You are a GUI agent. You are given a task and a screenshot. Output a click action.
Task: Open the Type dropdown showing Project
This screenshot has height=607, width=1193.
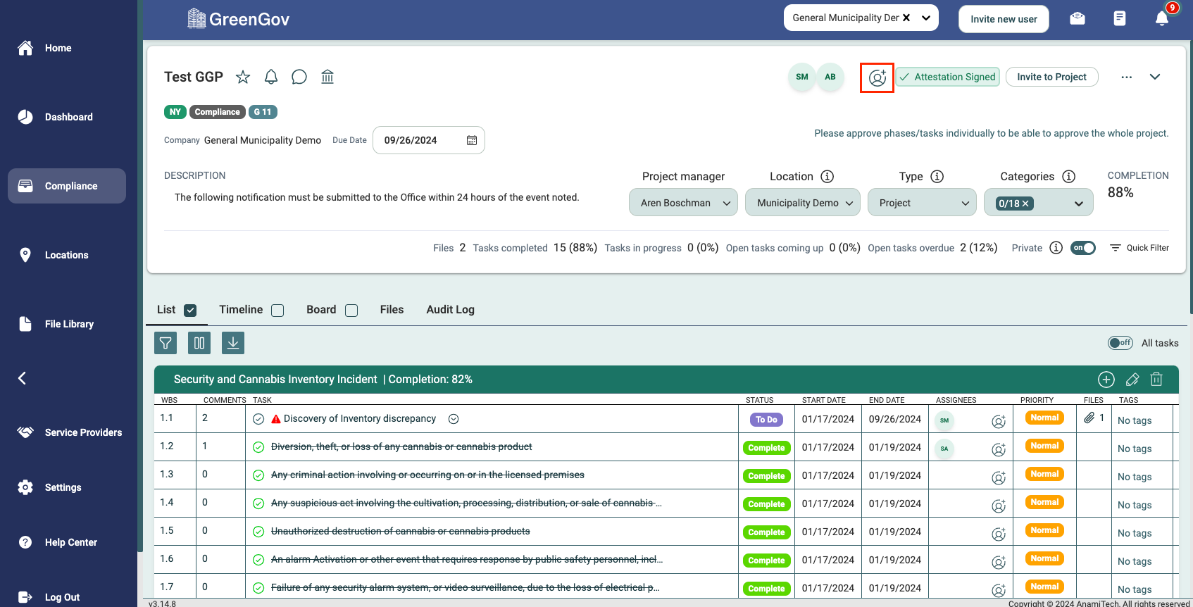pos(922,203)
